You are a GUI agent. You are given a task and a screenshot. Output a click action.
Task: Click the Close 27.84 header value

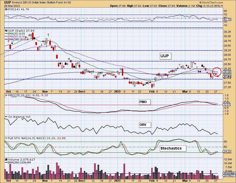167,6
